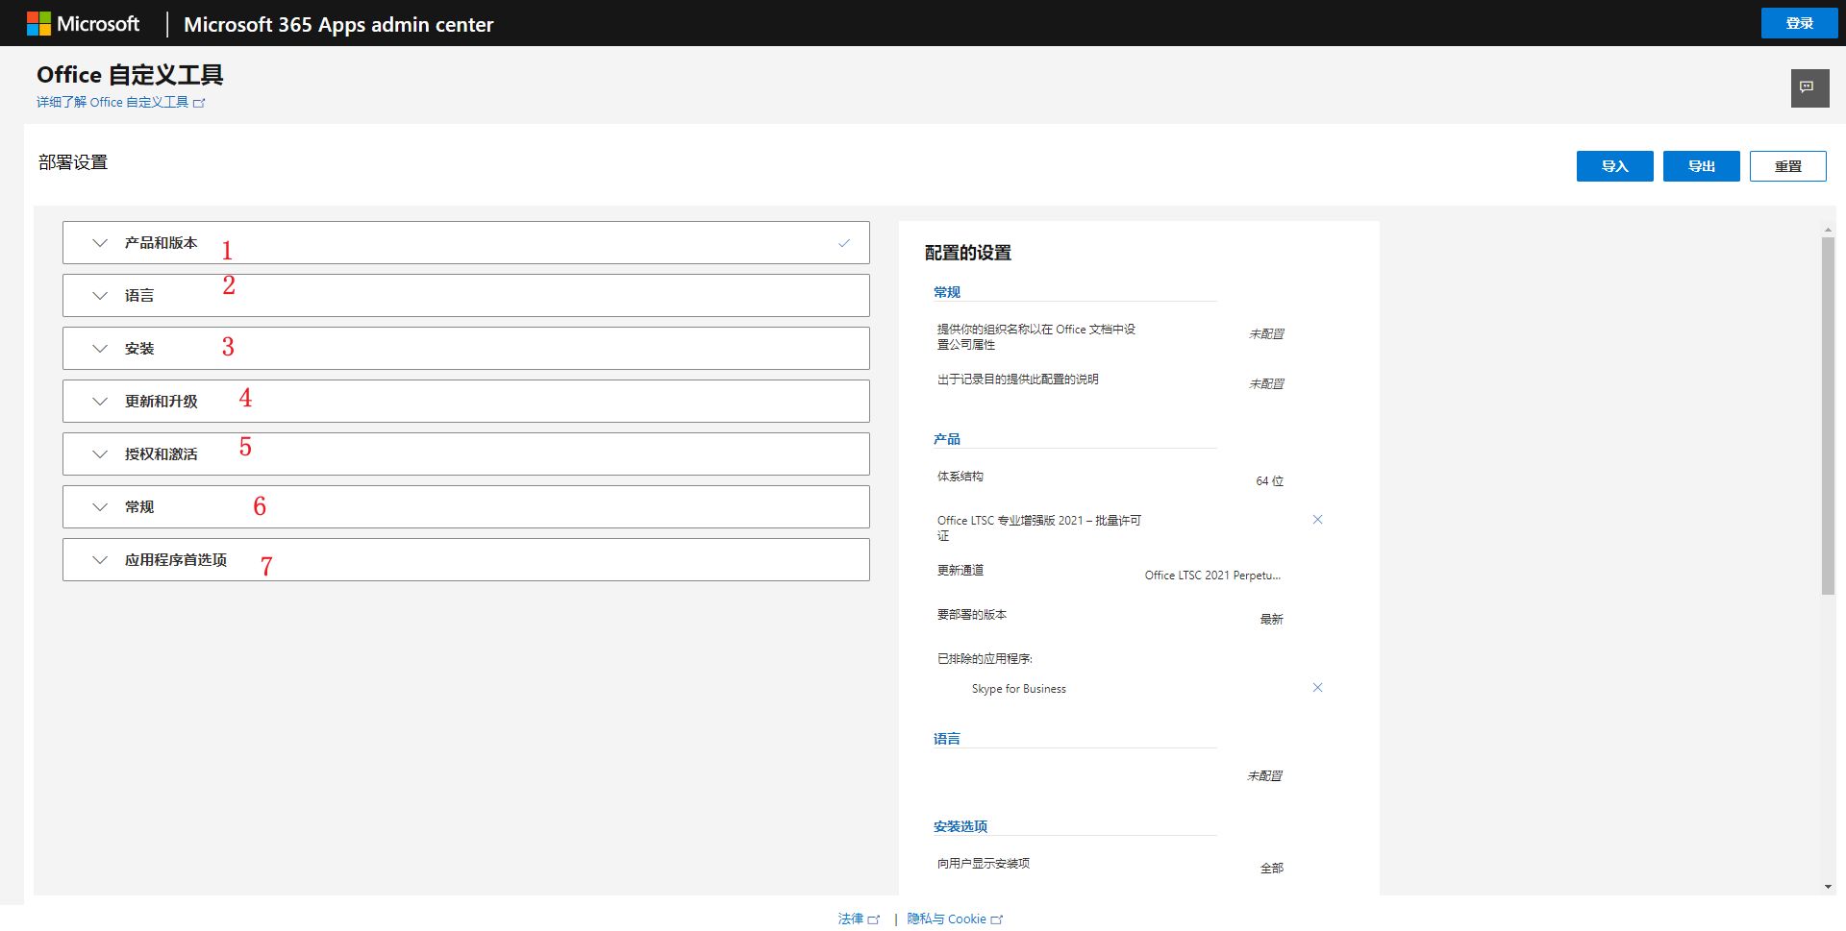Expand the 语言 section
The height and width of the screenshot is (931, 1846).
(466, 296)
